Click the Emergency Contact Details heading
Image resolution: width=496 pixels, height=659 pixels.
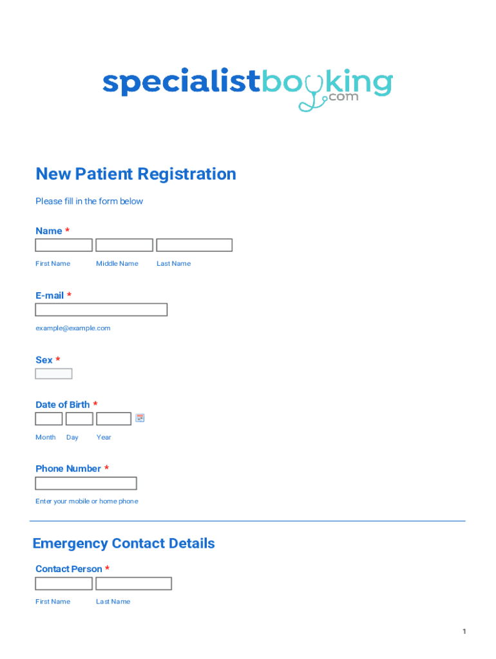coord(124,543)
